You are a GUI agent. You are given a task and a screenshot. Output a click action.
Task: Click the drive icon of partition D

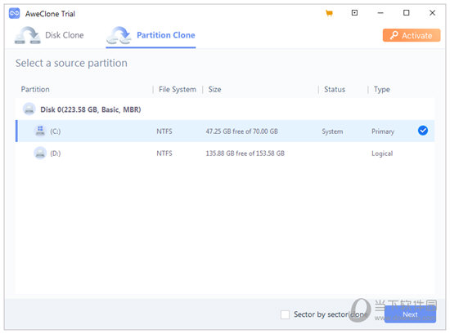pyautogui.click(x=40, y=153)
